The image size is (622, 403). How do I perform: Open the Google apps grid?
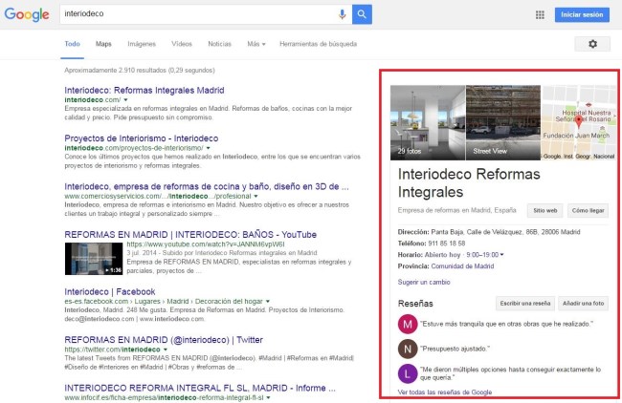click(x=540, y=14)
